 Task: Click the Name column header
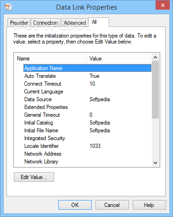tap(50, 59)
